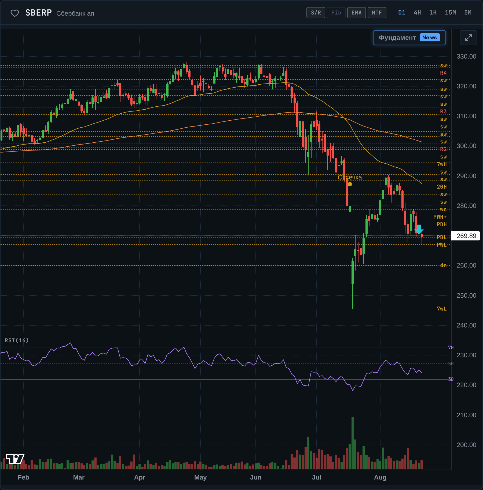The width and height of the screenshot is (483, 490).
Task: Toggle MTF overlay
Action: point(377,13)
